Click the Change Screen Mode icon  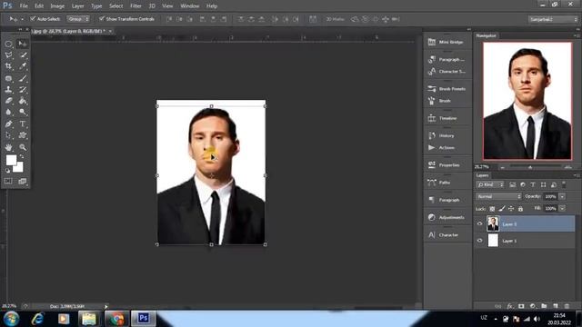click(22, 181)
